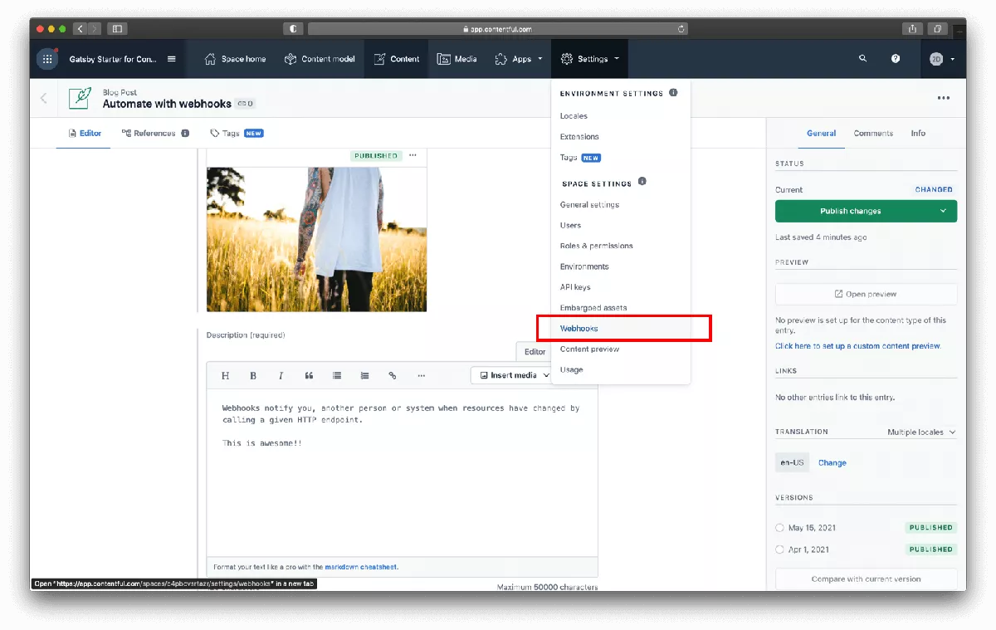Click the blog post hero image thumbnail
Viewport: 996px width, 630px height.
(x=316, y=239)
